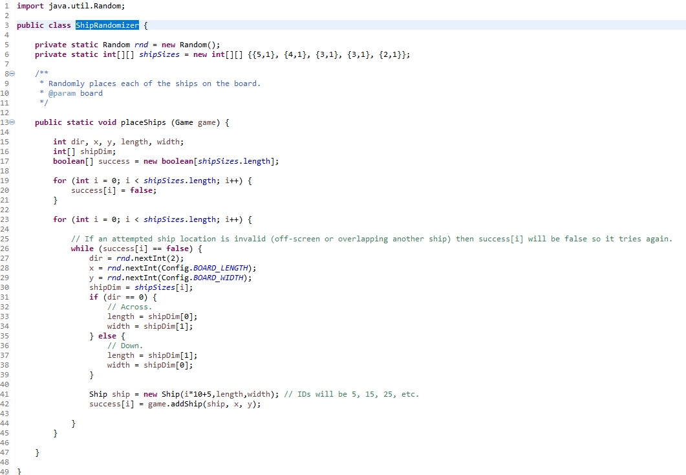Viewport: 686px width, 475px height.
Task: Click the // Down. comment
Action: pos(123,345)
